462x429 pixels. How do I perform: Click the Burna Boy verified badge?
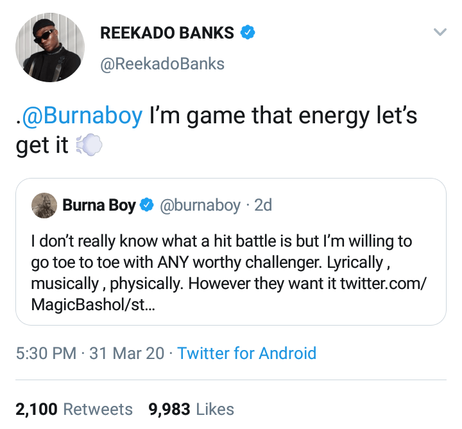click(146, 206)
